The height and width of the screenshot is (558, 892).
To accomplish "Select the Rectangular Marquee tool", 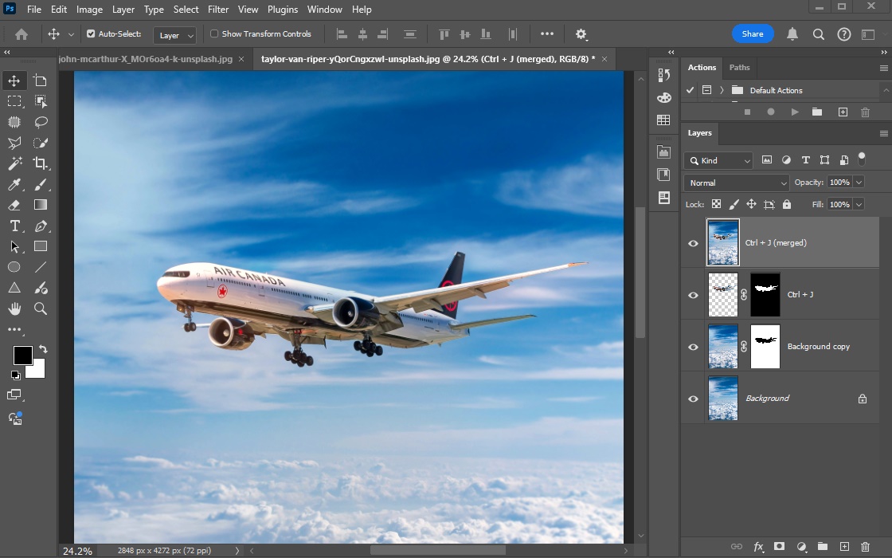I will click(x=14, y=101).
